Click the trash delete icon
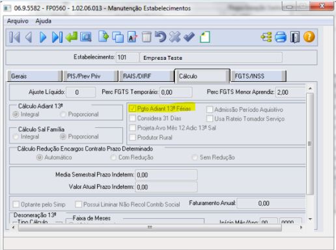Image resolution: width=336 pixels, height=250 pixels. tap(147, 37)
